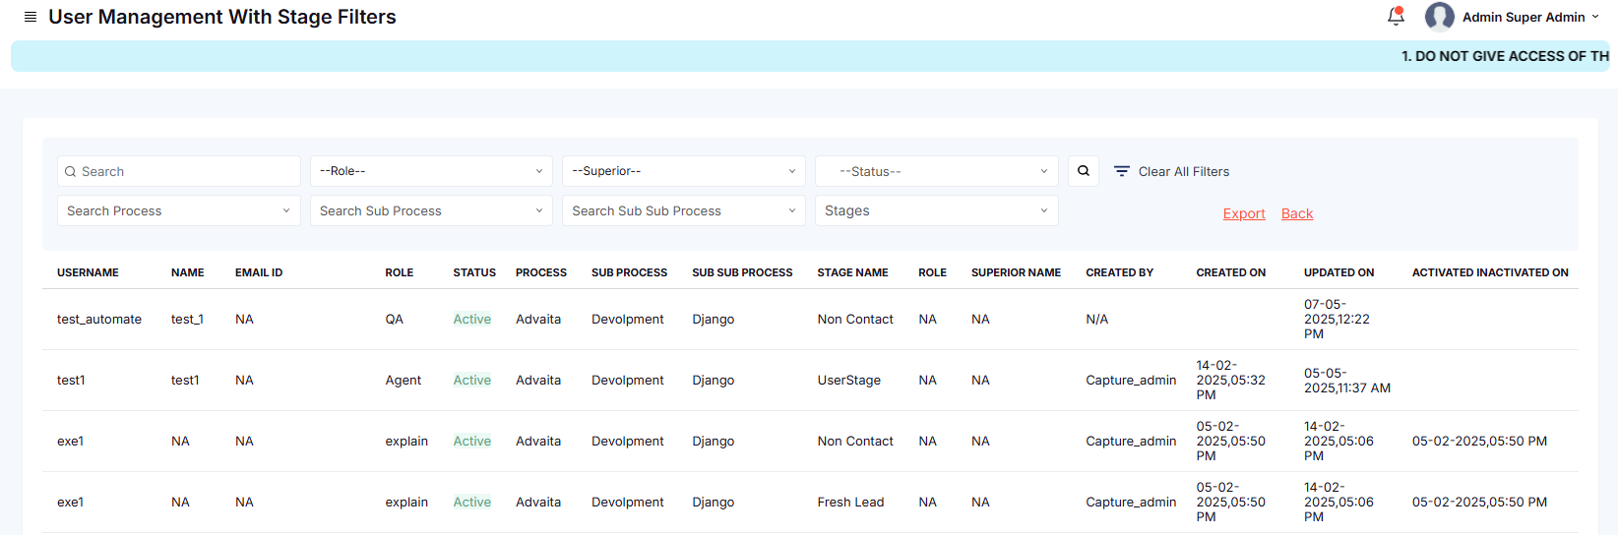Click the STAGE NAME column header

tap(852, 272)
